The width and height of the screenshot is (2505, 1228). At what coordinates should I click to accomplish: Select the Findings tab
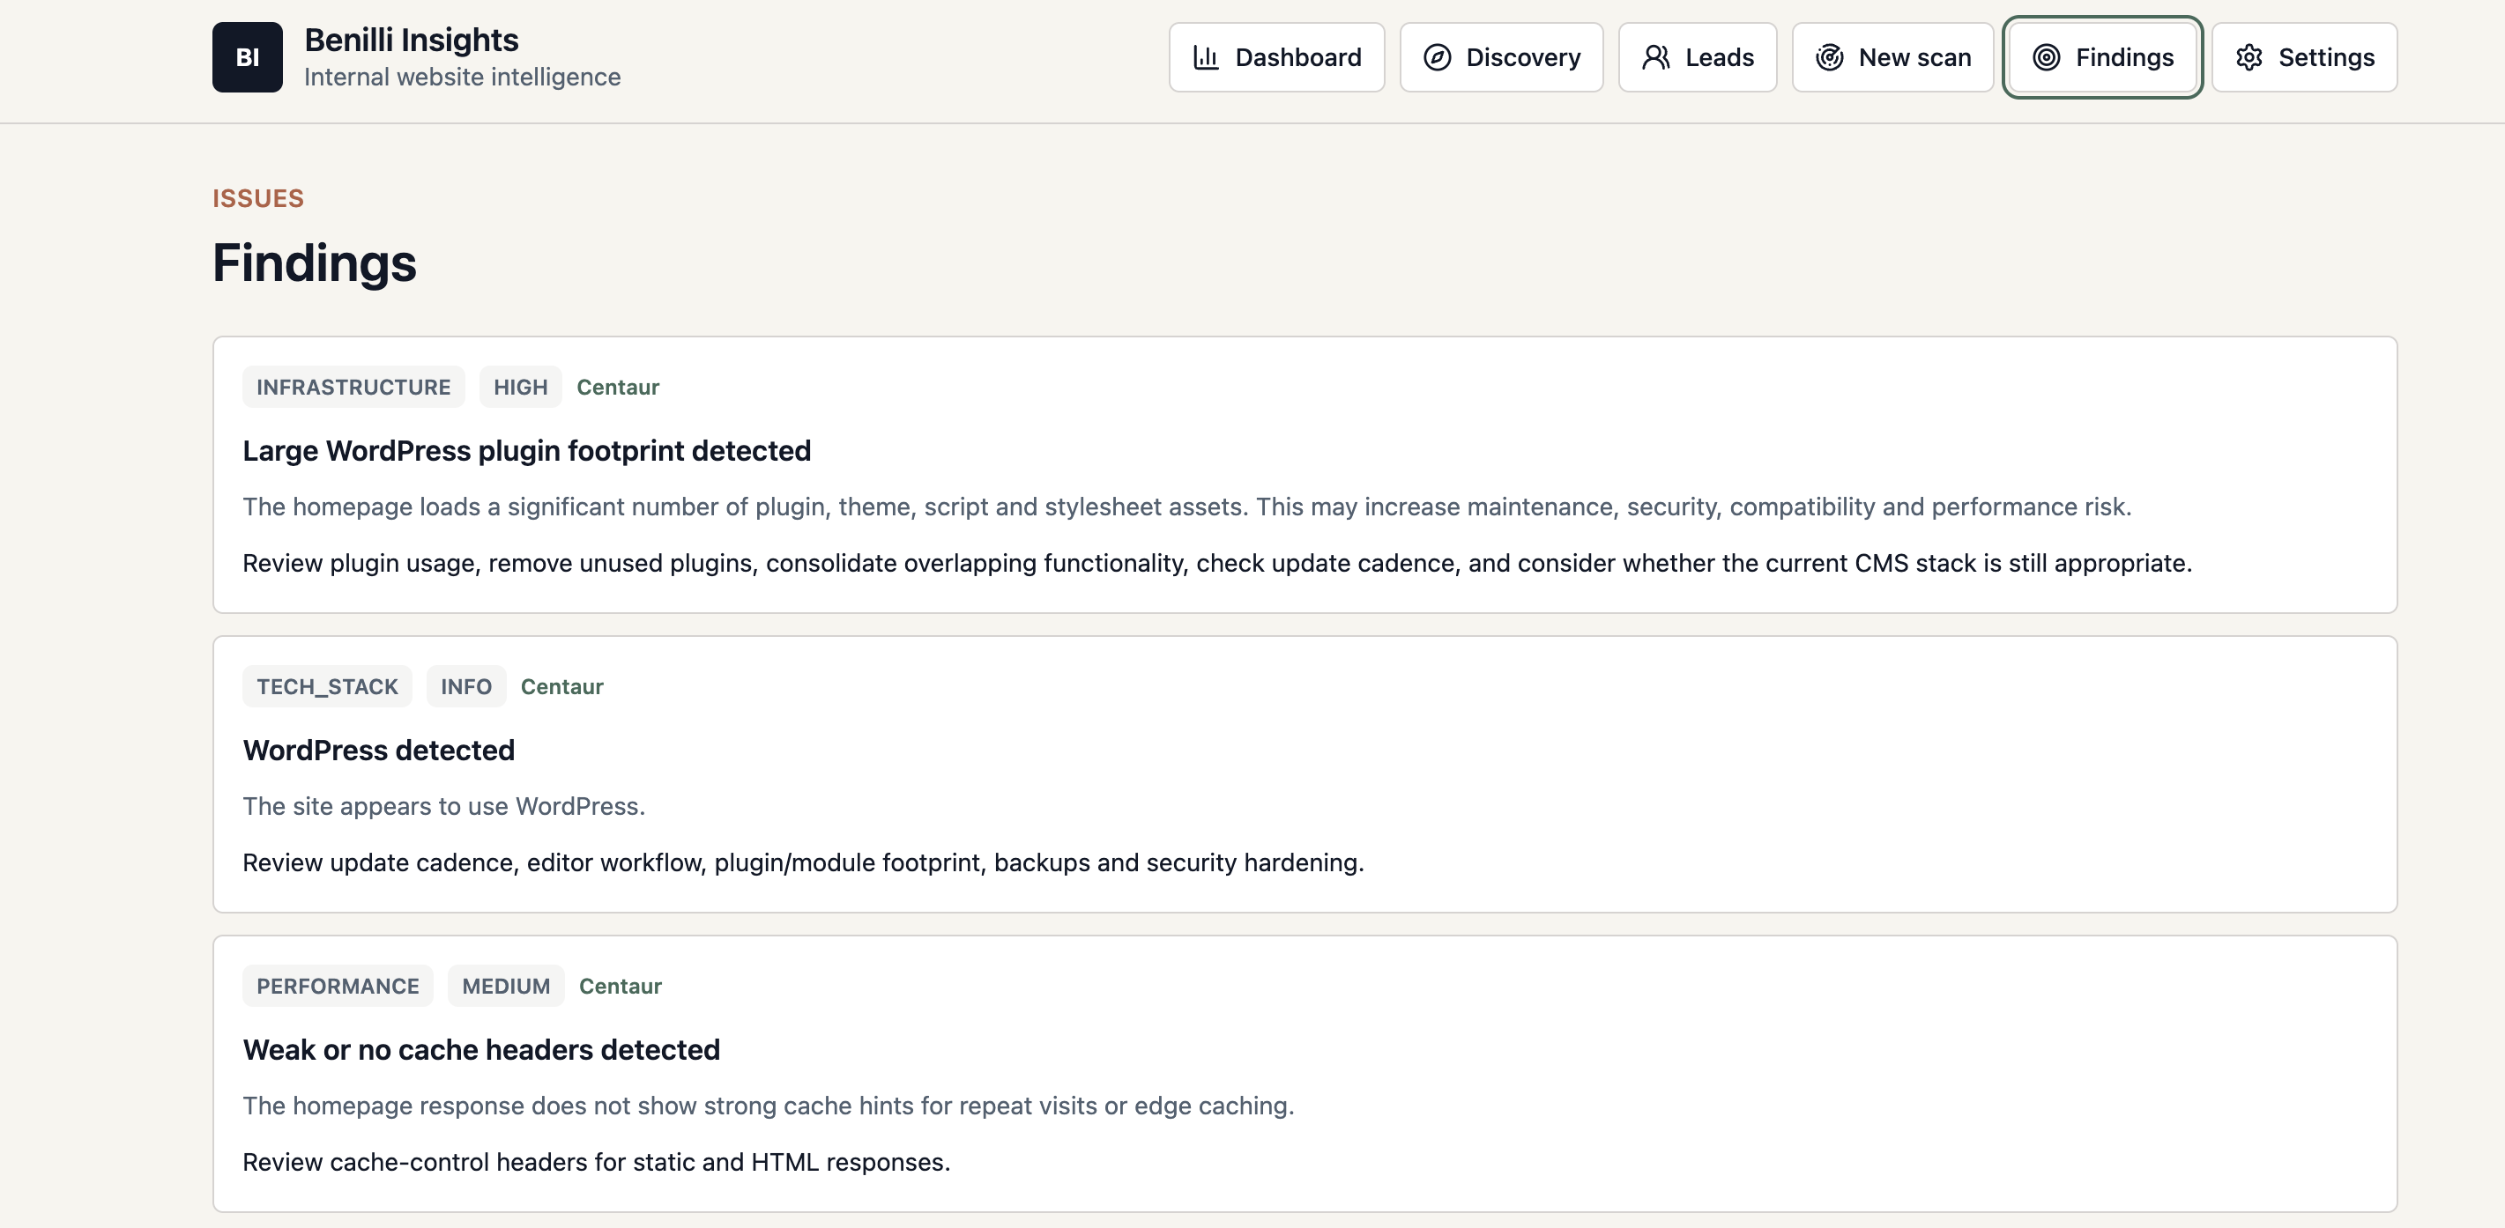[2102, 57]
